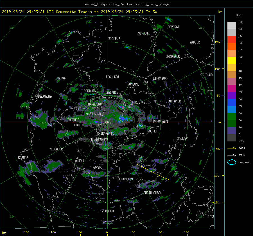
Task: Click the yellow 51-54 dBZ legend swatch
Action: pyautogui.click(x=232, y=61)
